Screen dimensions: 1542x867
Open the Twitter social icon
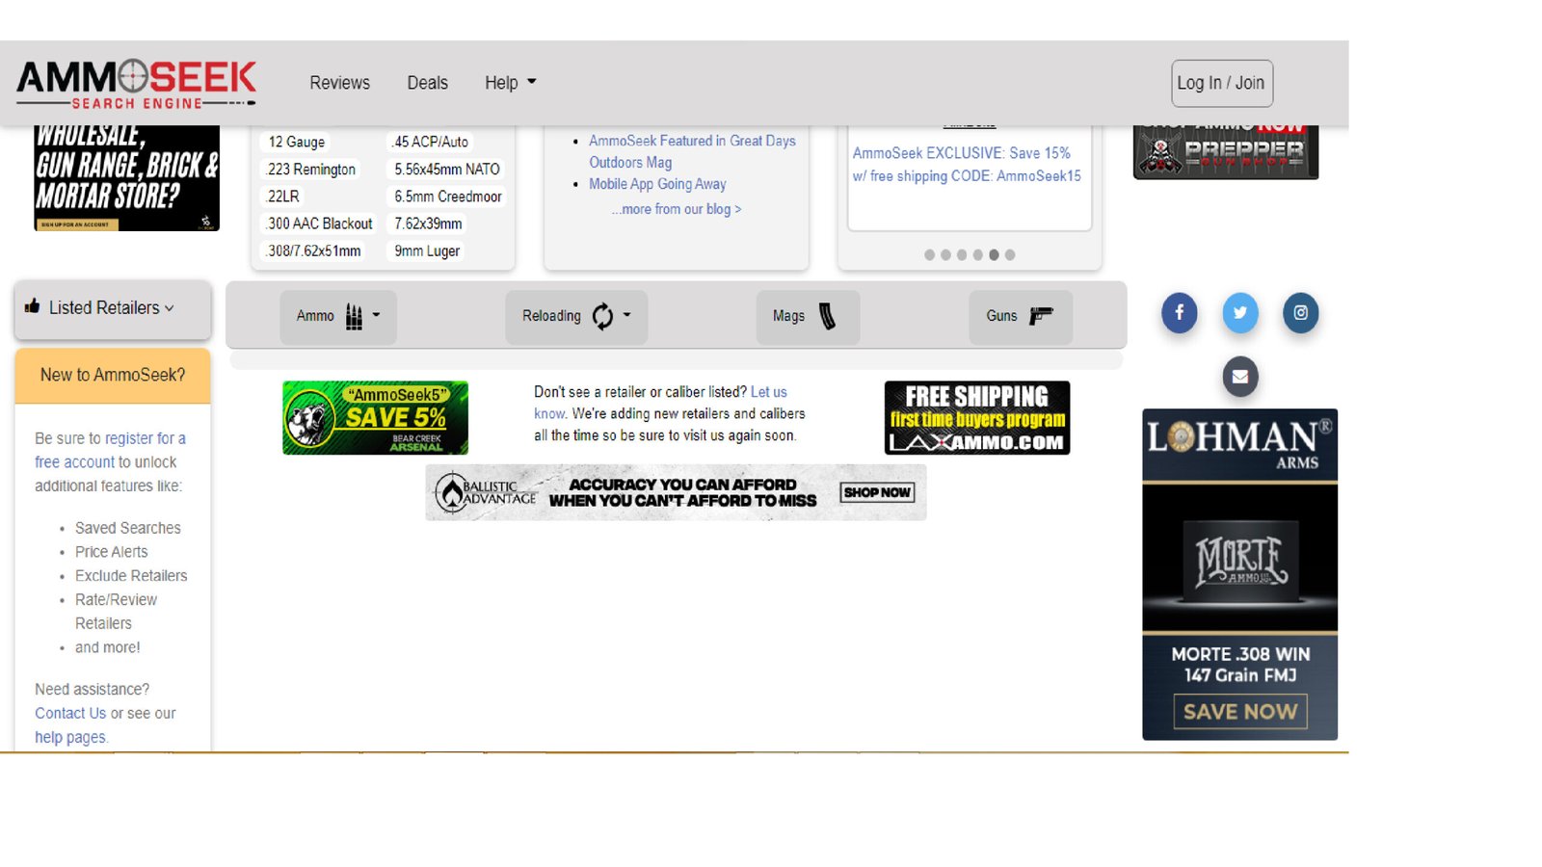[x=1239, y=313]
